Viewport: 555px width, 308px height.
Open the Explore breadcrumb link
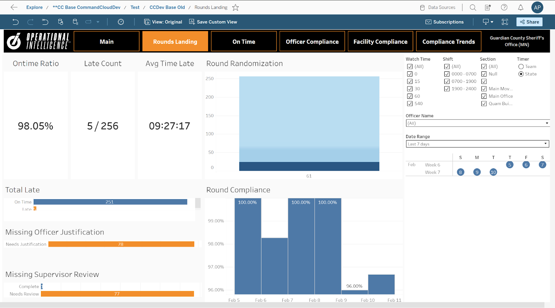34,7
